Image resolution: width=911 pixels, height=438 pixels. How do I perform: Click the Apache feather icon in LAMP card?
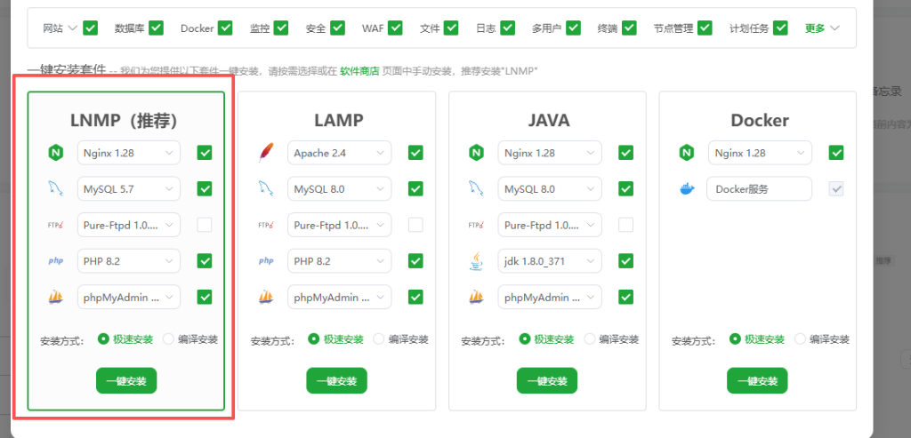point(266,153)
